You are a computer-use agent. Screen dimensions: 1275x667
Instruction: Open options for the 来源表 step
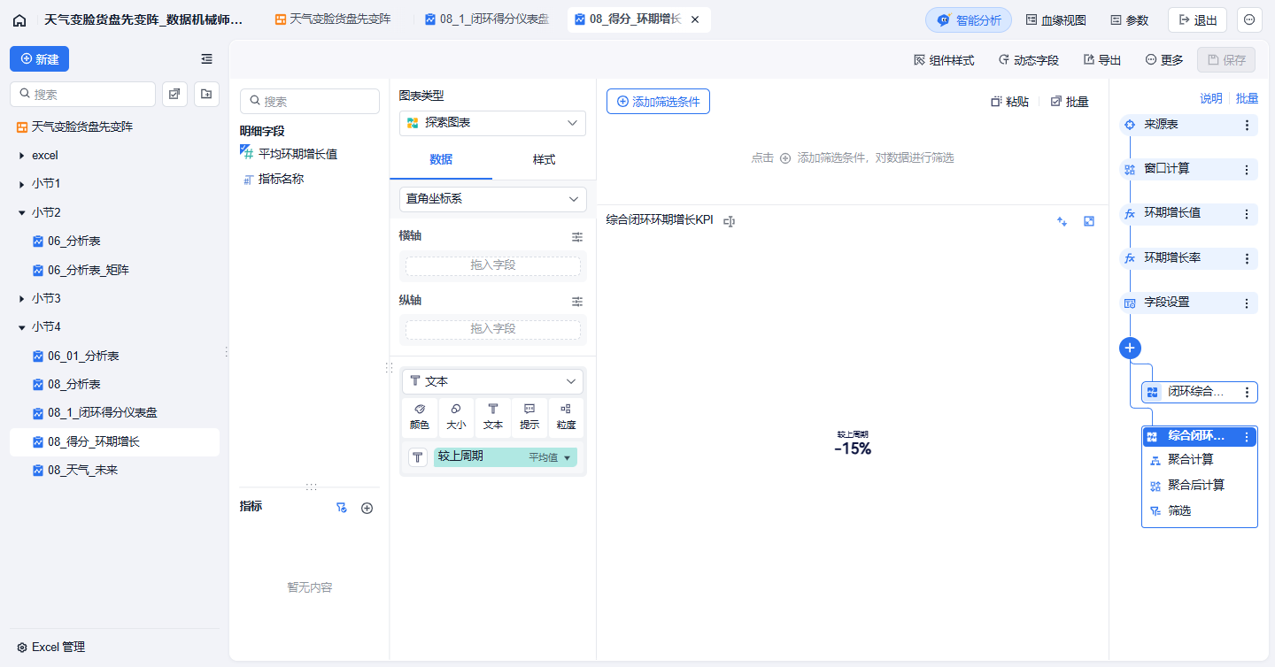click(1247, 126)
